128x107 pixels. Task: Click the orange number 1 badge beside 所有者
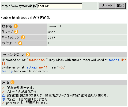16,26
